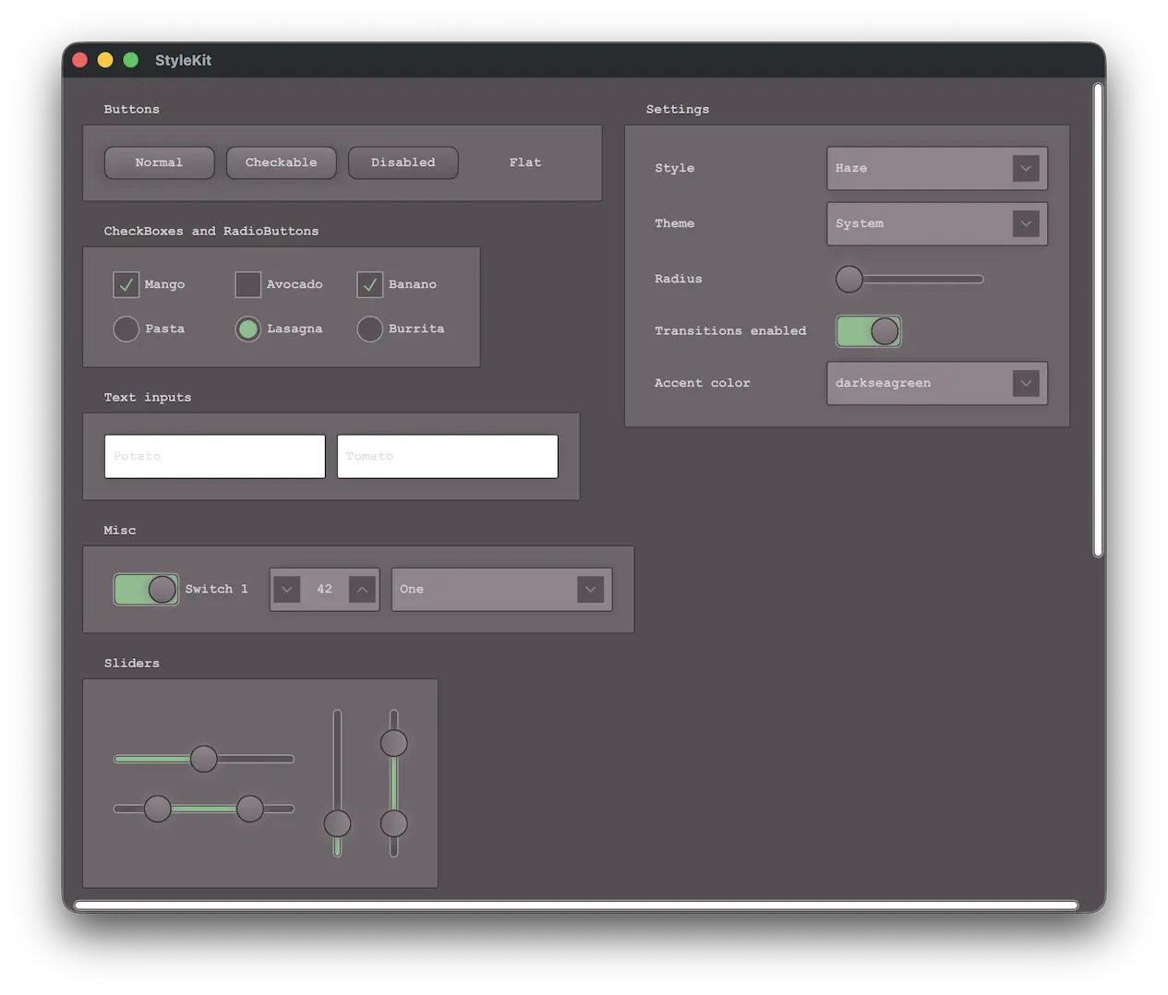Click the up arrow on the 42 spinner

point(362,589)
